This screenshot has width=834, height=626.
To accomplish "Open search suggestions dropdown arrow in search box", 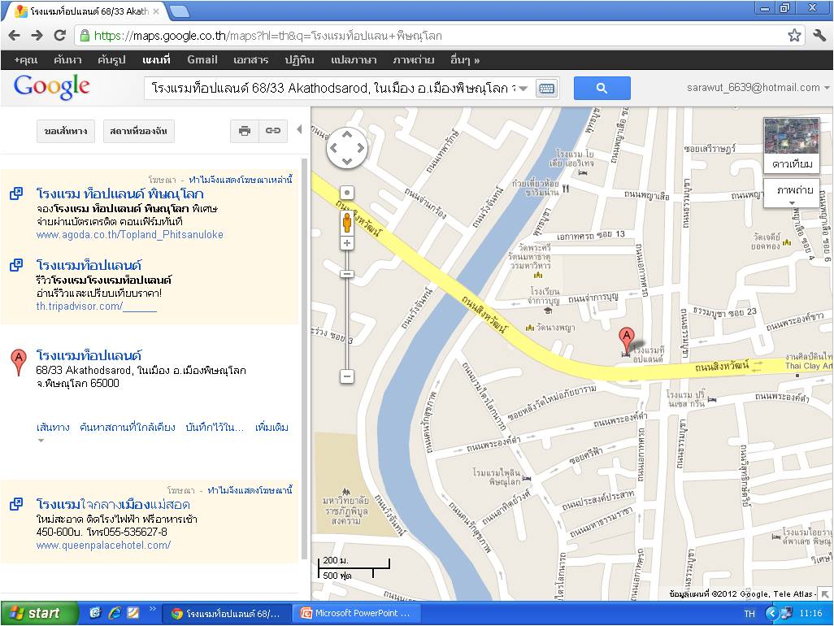I will 523,89.
